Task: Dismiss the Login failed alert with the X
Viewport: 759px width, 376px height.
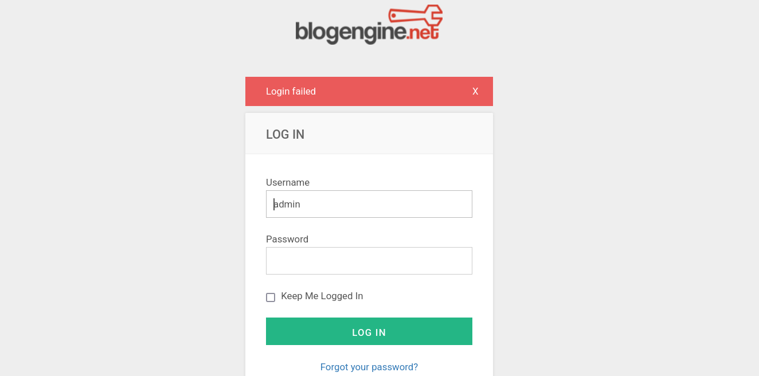Action: point(475,91)
